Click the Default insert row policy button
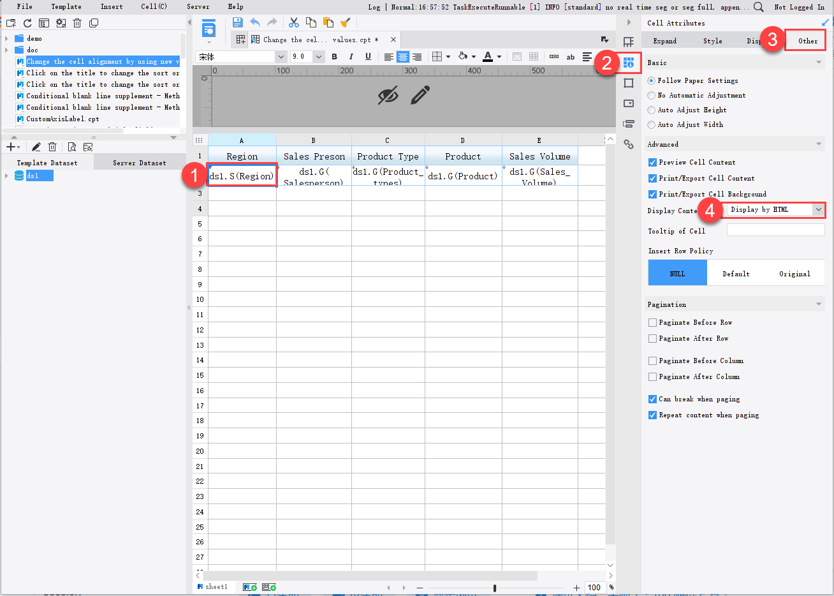This screenshot has width=834, height=596. point(736,273)
